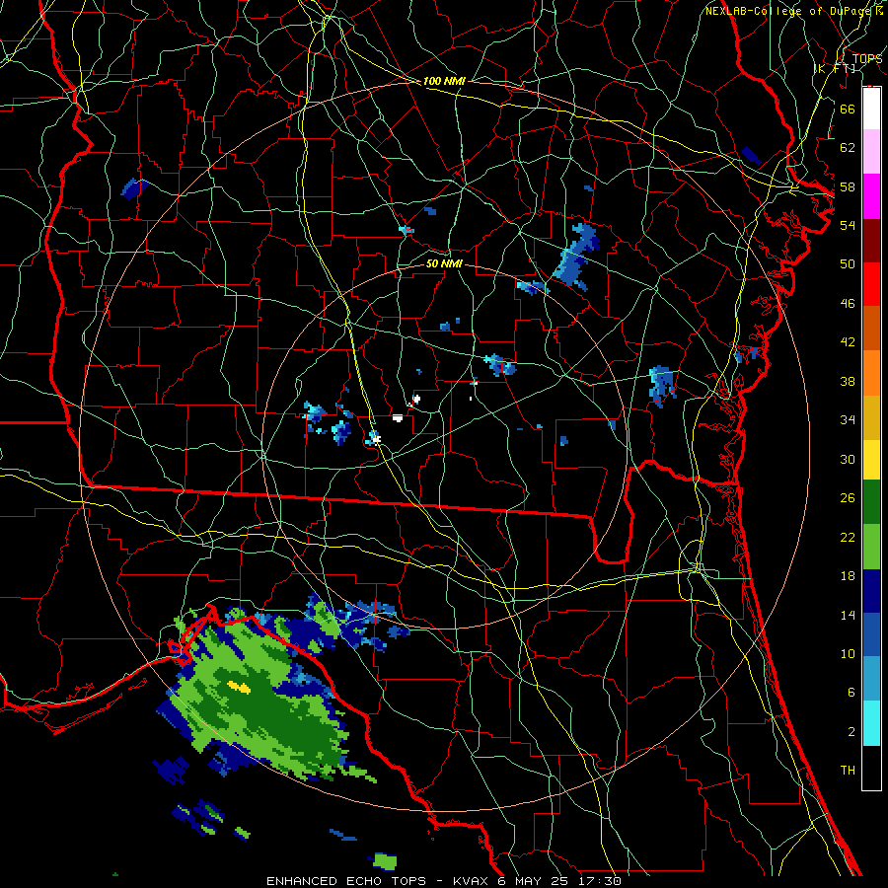Image resolution: width=888 pixels, height=888 pixels.
Task: Click the 66 value on legend
Action: coord(848,109)
